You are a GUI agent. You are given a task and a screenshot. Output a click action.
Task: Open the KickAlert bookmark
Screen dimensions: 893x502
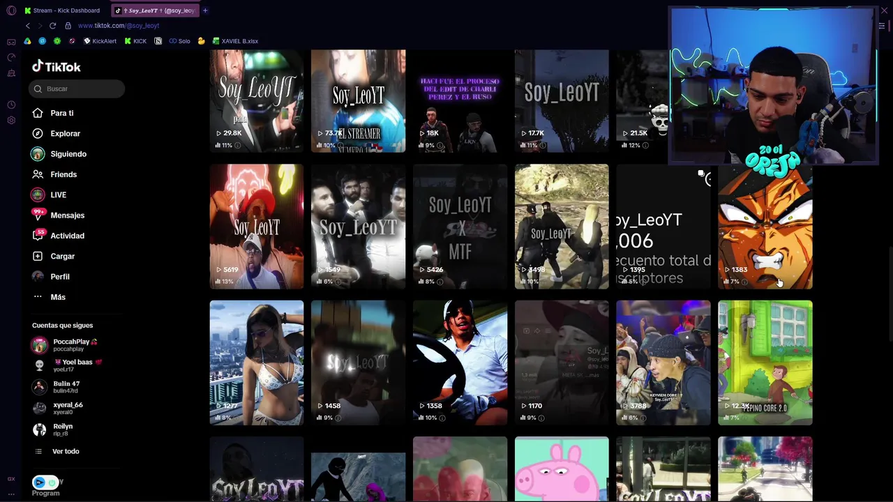(x=100, y=41)
